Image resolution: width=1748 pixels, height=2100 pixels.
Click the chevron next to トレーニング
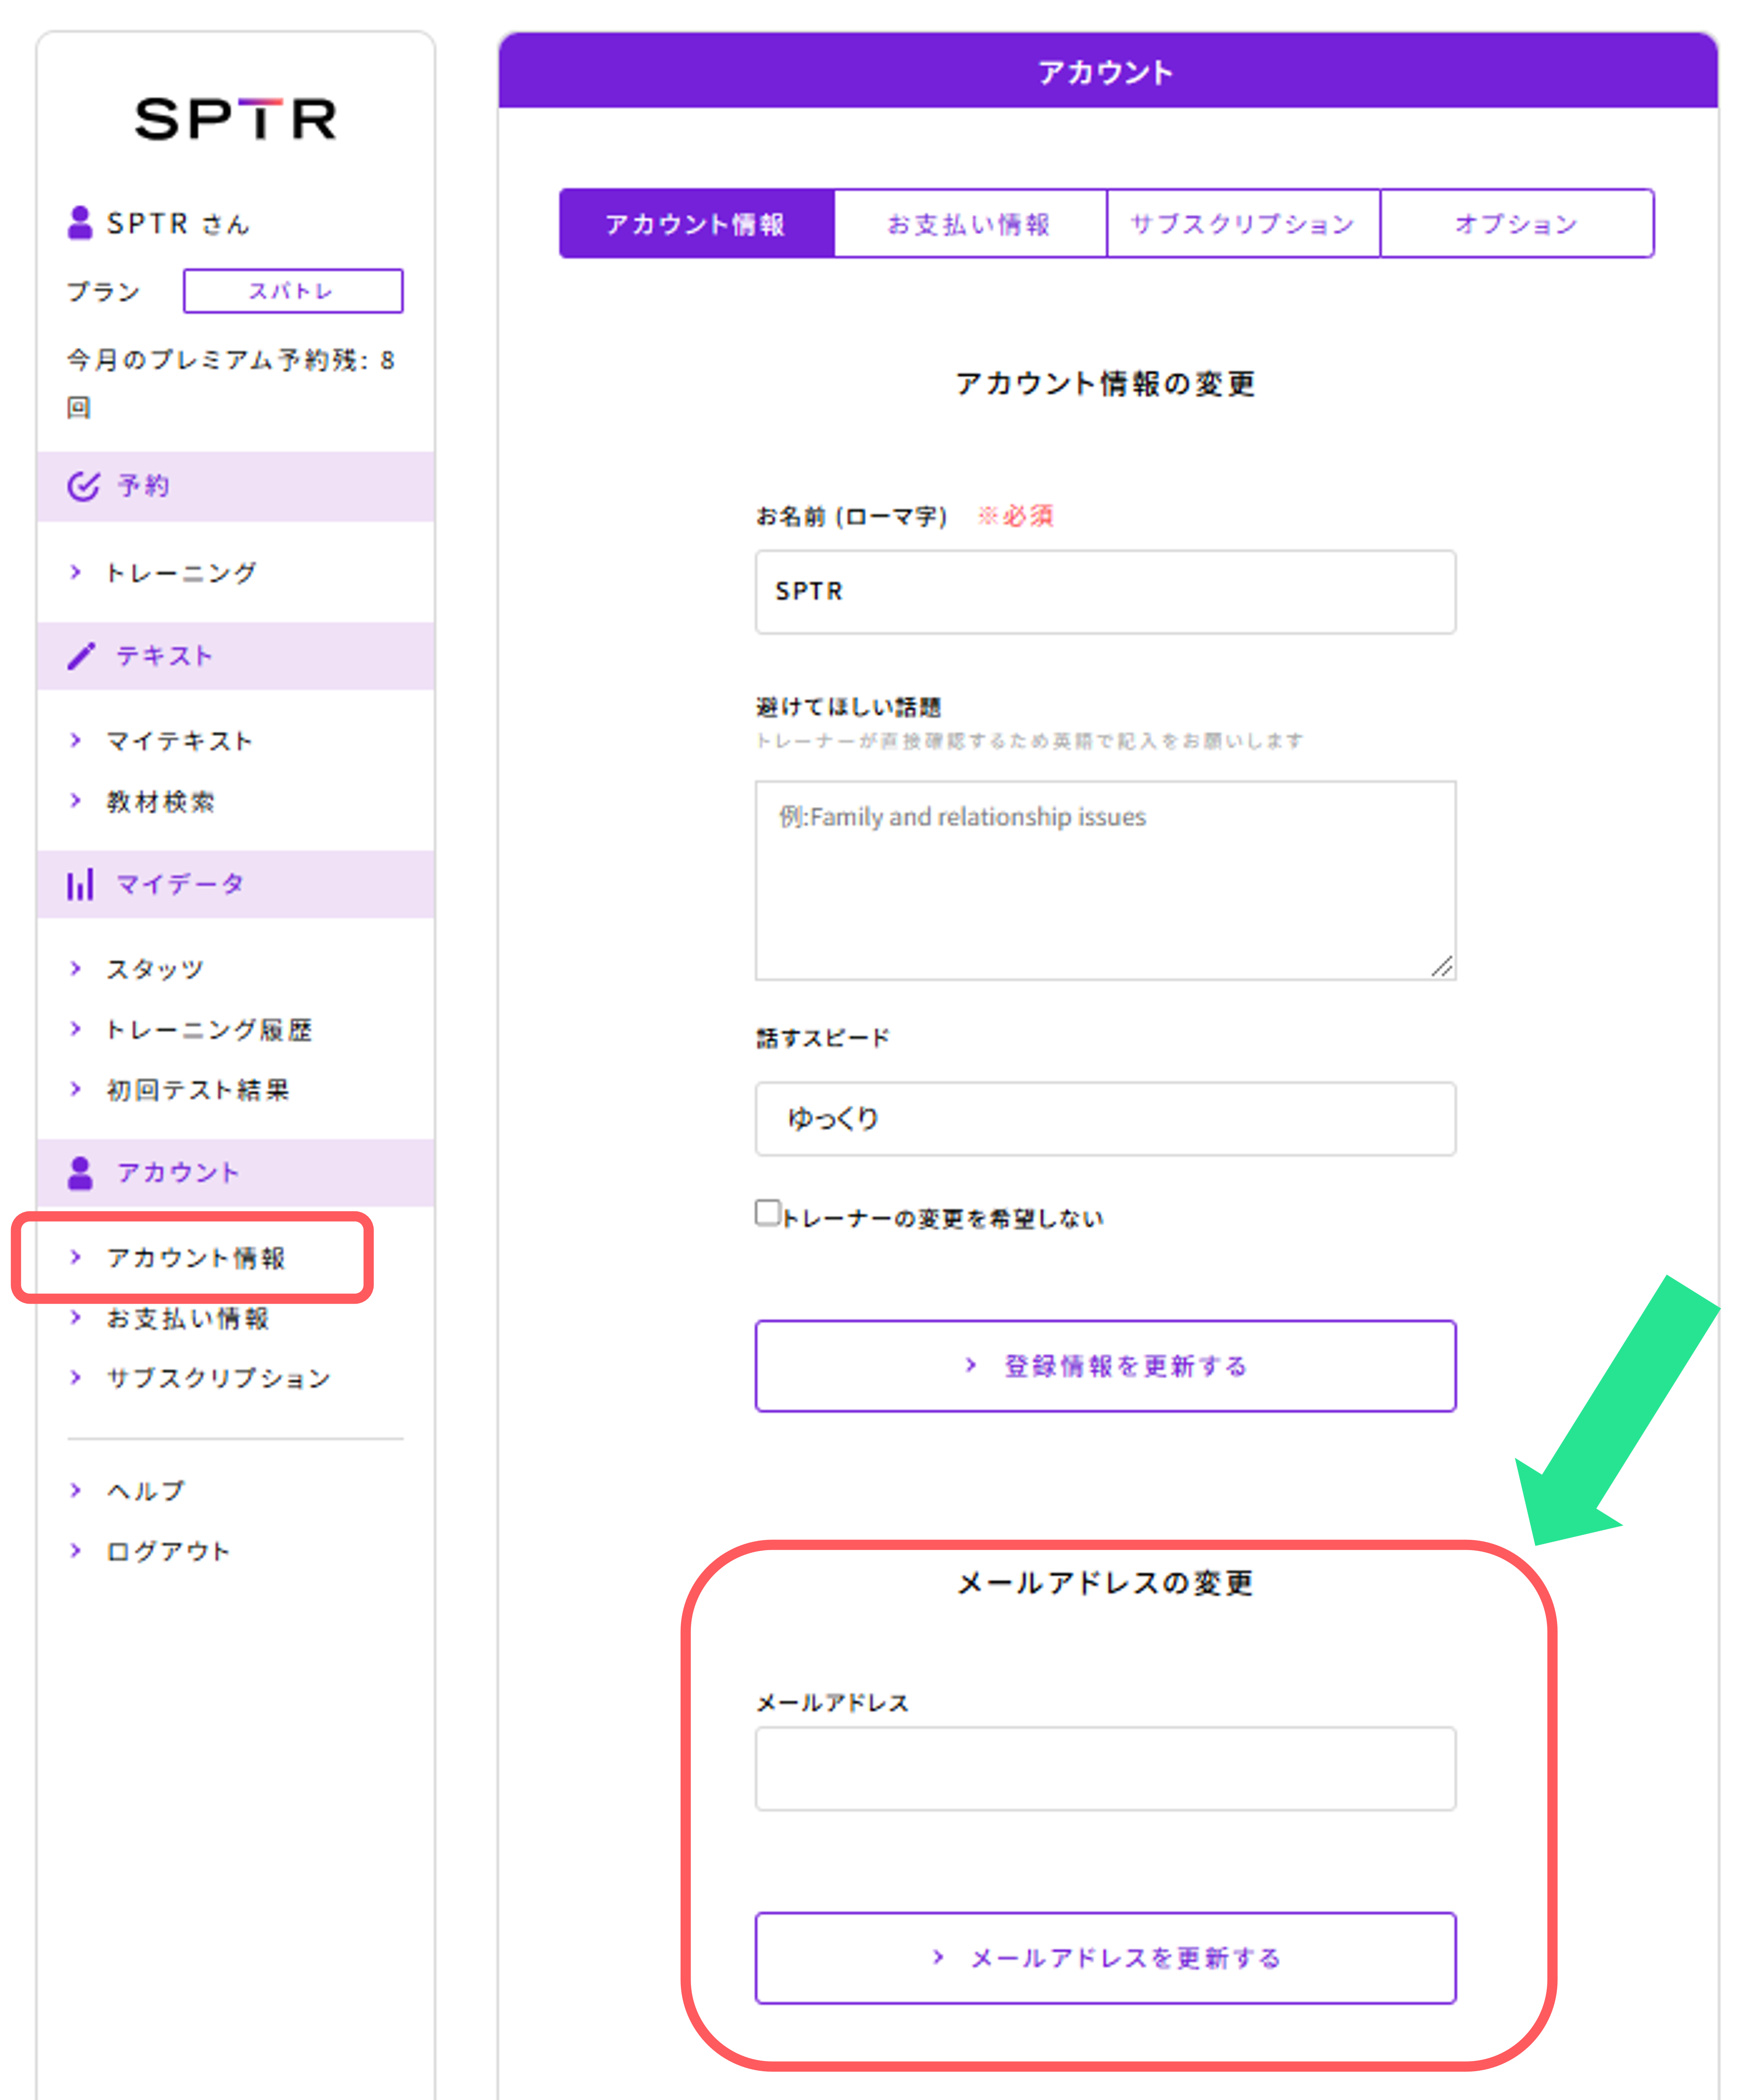tap(76, 572)
